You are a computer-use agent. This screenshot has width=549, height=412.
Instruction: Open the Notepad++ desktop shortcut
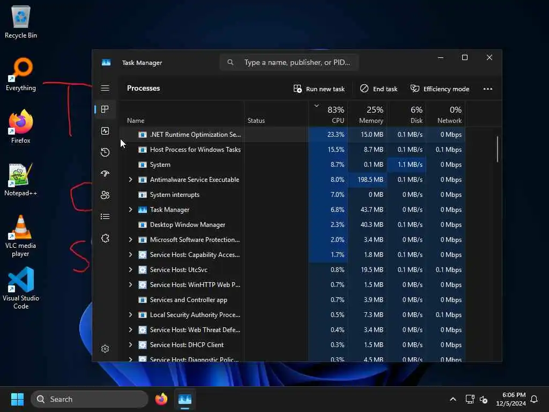tap(21, 179)
